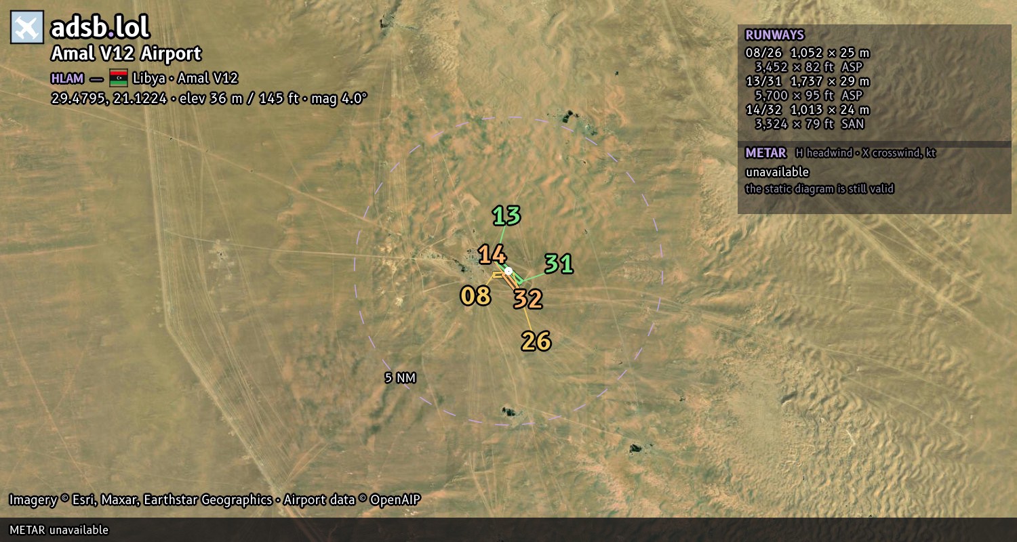Click the 3,324 × 79 ft SAN line

[x=810, y=124]
